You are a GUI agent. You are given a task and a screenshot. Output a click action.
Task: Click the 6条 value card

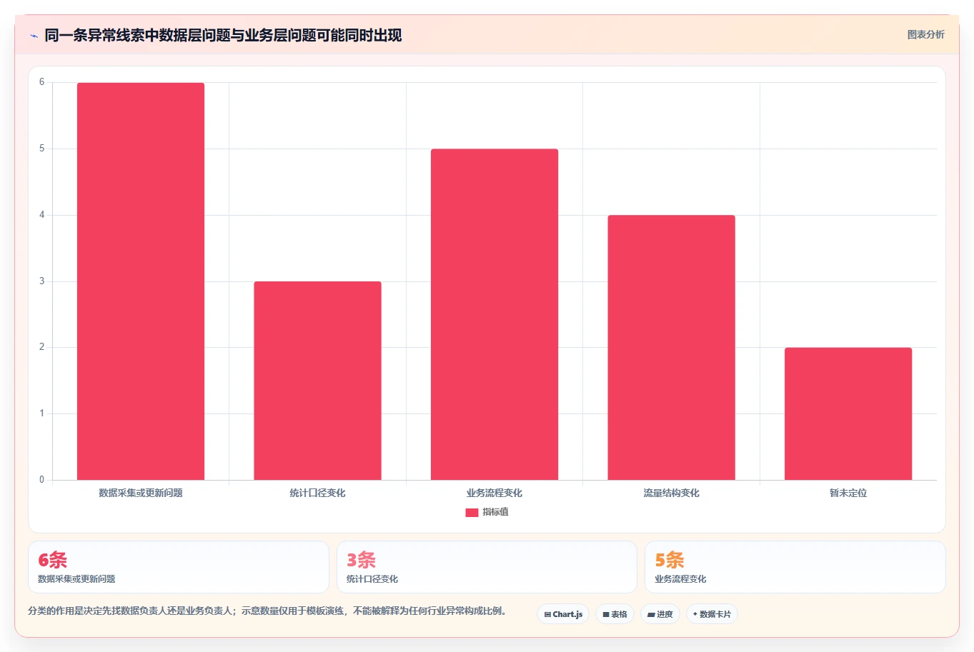tap(179, 567)
